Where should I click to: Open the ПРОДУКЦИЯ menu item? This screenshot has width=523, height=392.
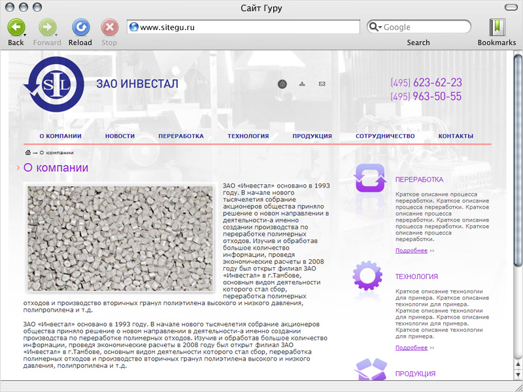click(312, 136)
